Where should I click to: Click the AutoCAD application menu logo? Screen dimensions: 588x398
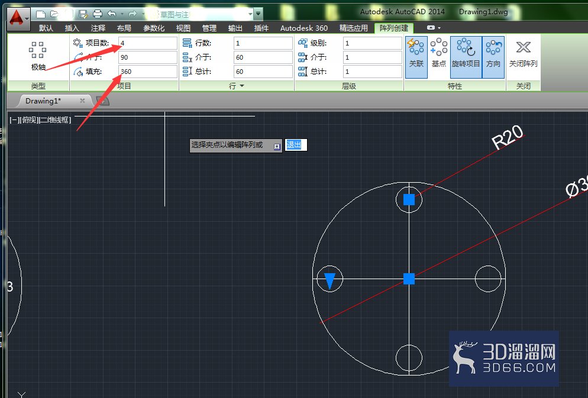coord(17,18)
